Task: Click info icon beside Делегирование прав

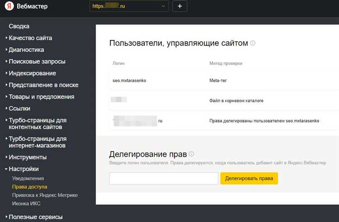Action: 191,154
